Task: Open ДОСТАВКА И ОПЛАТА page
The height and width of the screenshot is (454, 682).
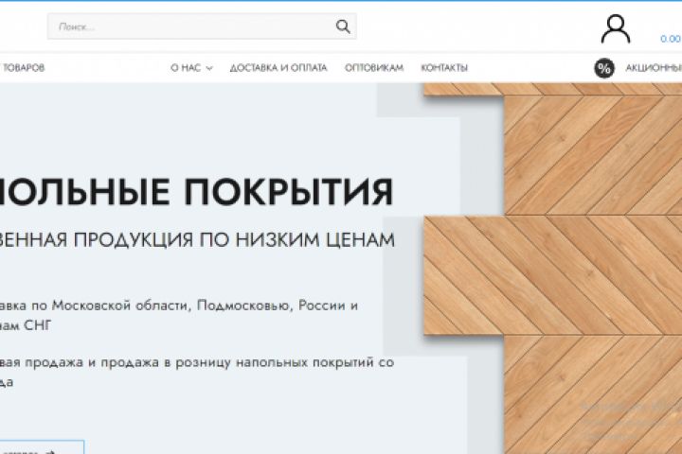Action: [x=278, y=68]
